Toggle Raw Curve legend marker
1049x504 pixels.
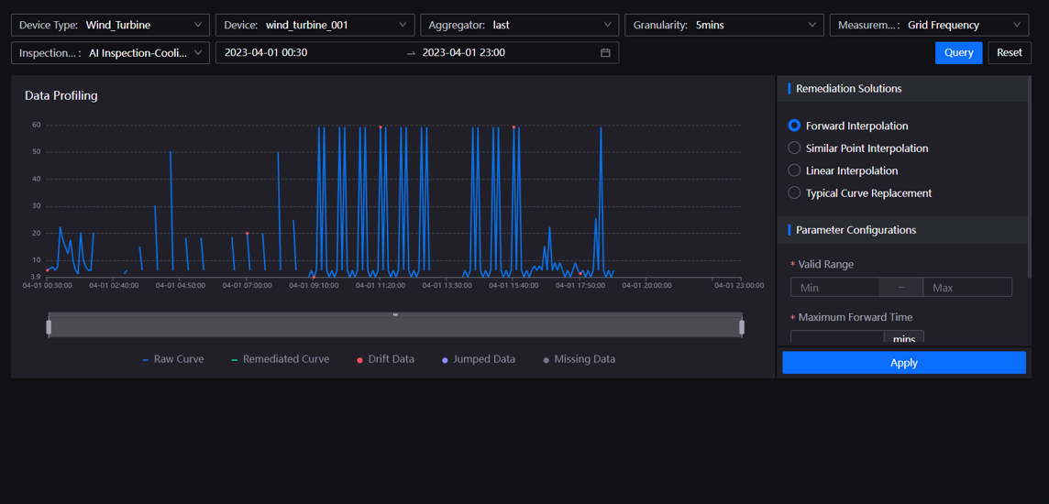(146, 360)
